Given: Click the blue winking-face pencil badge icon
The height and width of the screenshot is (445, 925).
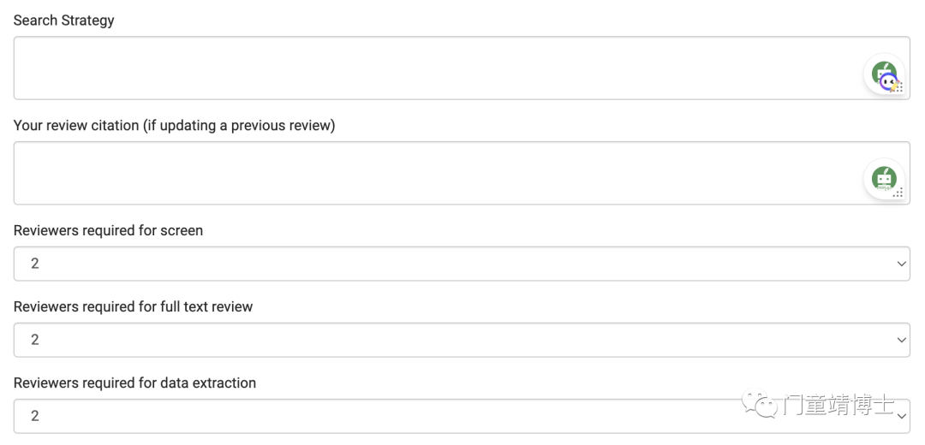Looking at the screenshot, I should coord(888,82).
